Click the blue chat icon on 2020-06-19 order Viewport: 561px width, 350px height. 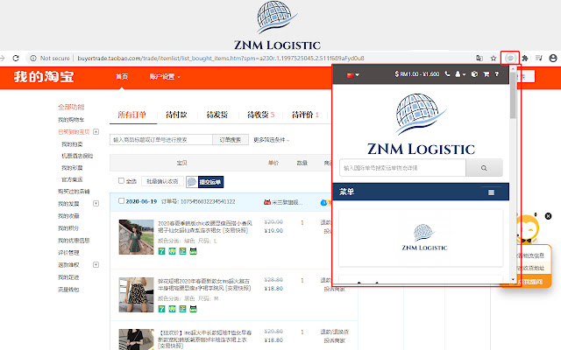[323, 202]
